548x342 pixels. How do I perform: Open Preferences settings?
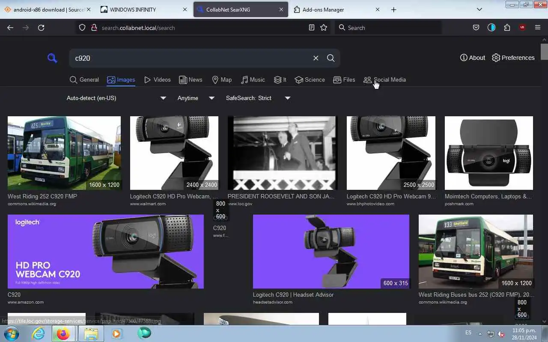tap(513, 58)
